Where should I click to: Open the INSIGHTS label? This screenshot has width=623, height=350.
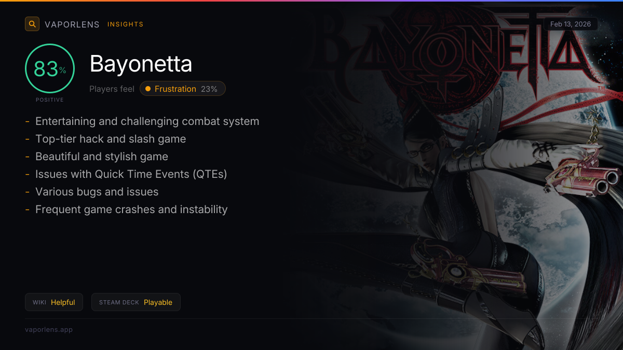pyautogui.click(x=125, y=24)
